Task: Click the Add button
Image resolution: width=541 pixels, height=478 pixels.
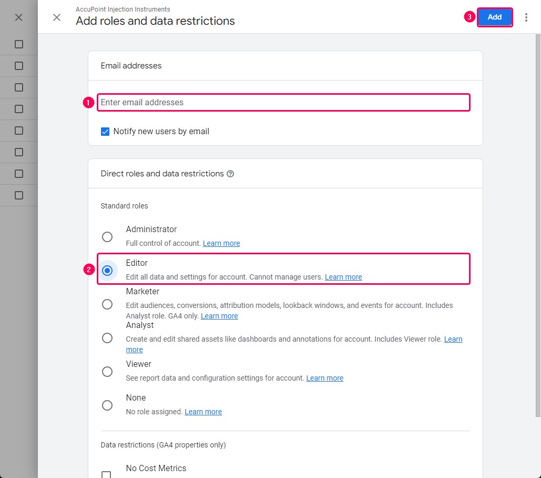Action: [494, 17]
